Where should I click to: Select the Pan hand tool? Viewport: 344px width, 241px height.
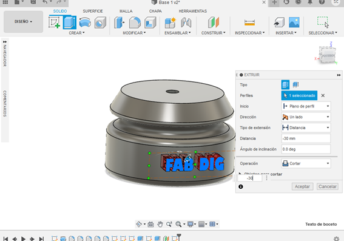[160, 224]
